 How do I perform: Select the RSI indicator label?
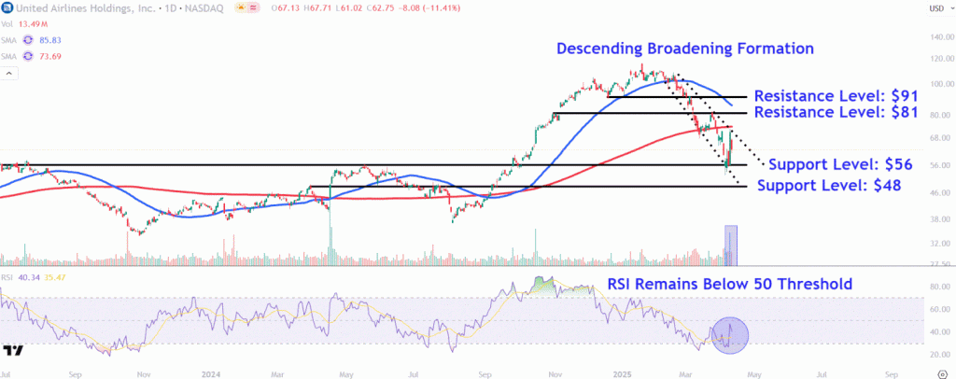pyautogui.click(x=7, y=276)
